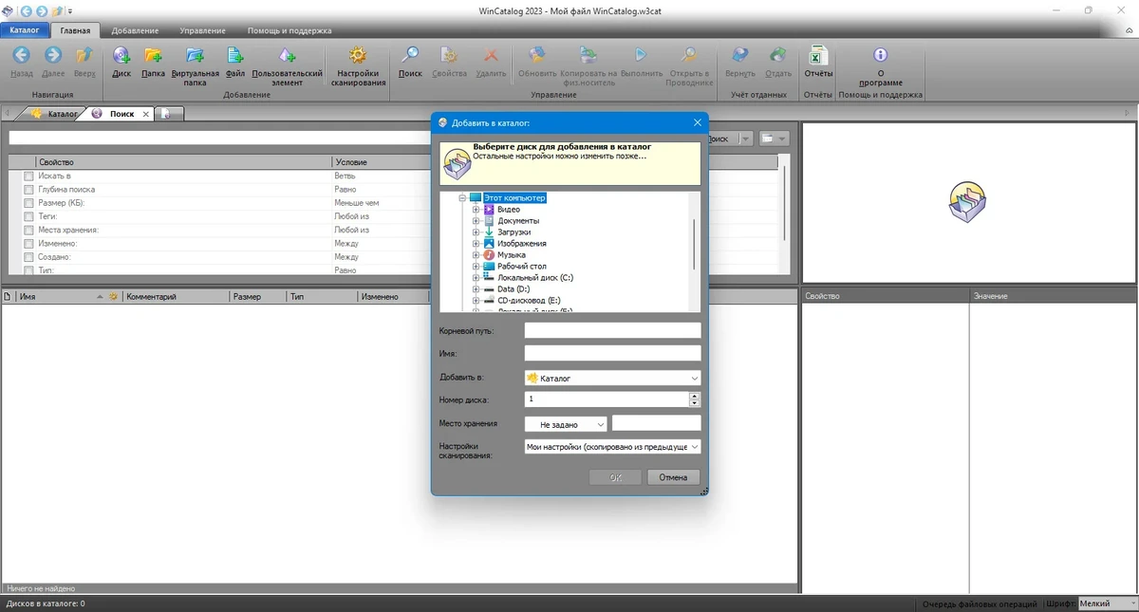Click the Виртуальная папка icon

click(196, 55)
